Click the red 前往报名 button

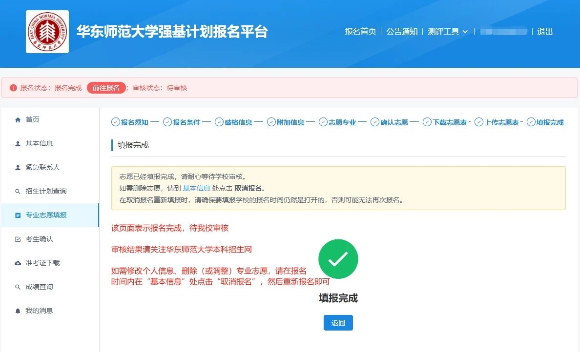coord(106,88)
